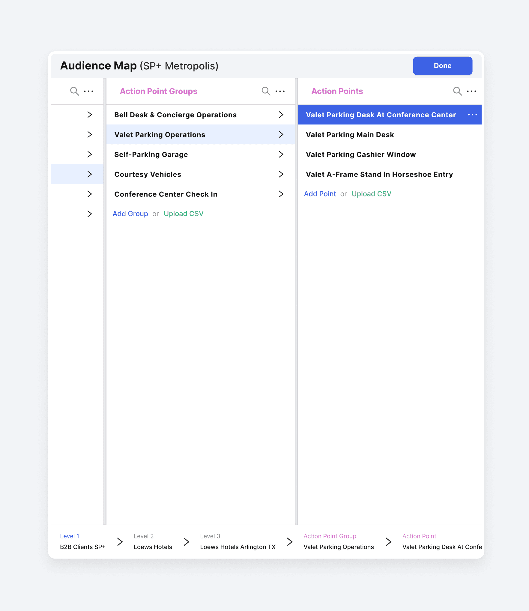529x611 pixels.
Task: Expand Conference Center Check In chevron
Action: [x=281, y=194]
